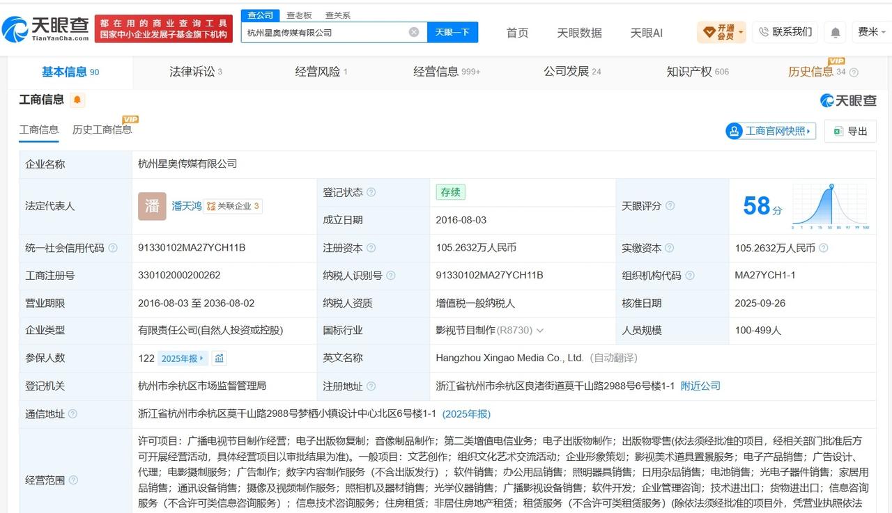Open 天眼数据 in the top navigation

[x=579, y=32]
